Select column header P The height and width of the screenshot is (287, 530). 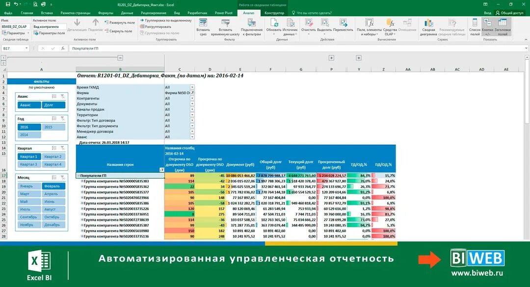click(331, 69)
